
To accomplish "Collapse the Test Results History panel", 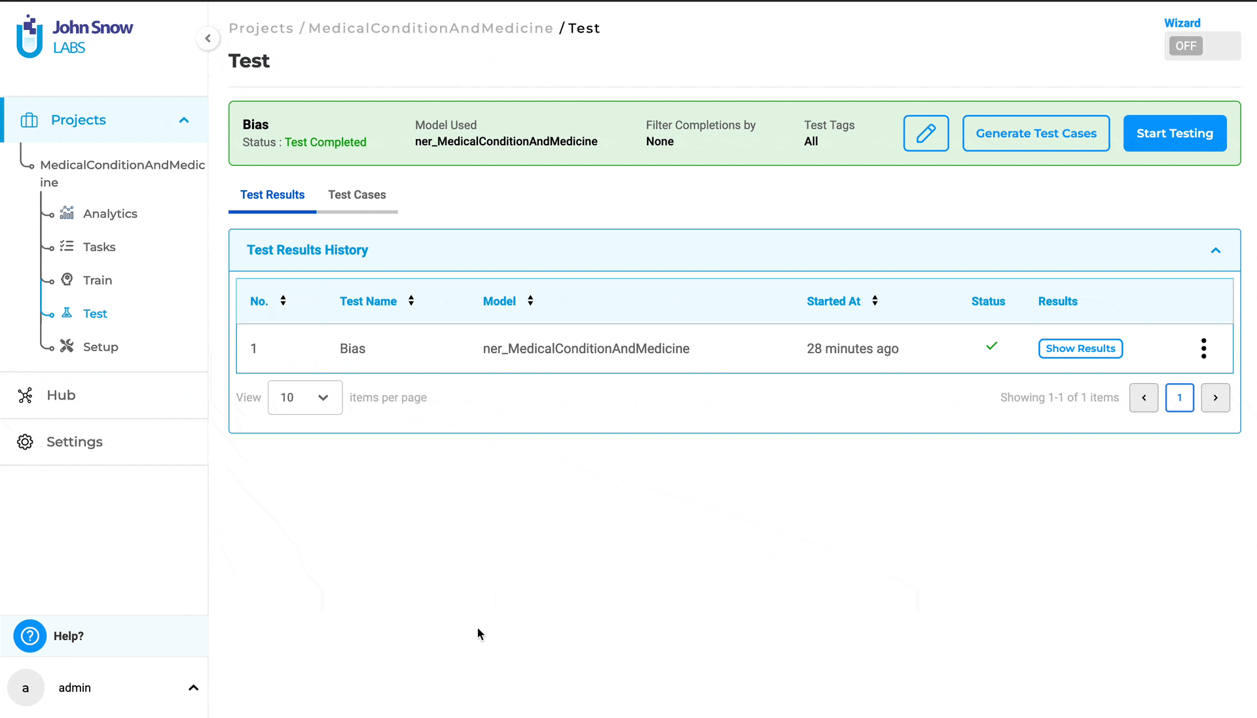I will (1216, 250).
